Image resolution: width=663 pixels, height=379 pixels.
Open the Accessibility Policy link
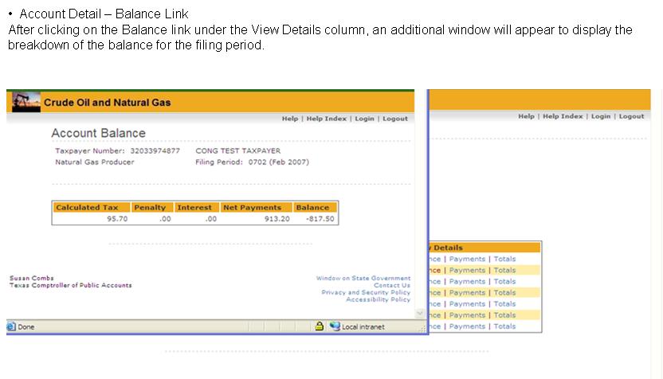pyautogui.click(x=378, y=299)
